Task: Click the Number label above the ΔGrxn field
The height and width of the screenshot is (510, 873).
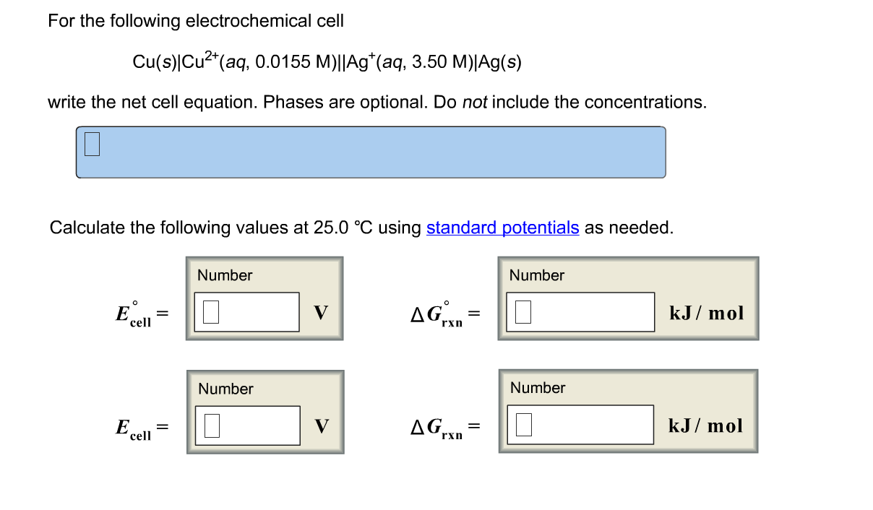Action: click(537, 388)
